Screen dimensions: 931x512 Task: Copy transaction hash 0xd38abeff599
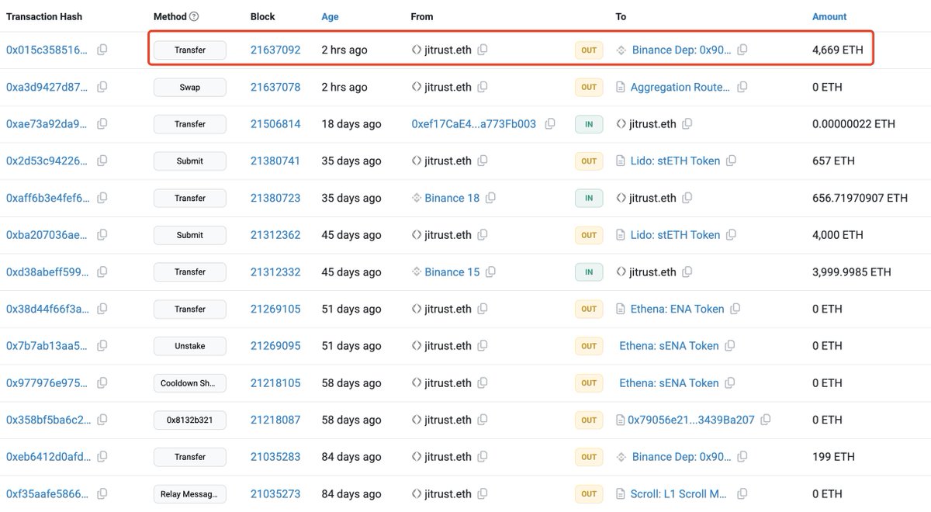click(x=102, y=272)
